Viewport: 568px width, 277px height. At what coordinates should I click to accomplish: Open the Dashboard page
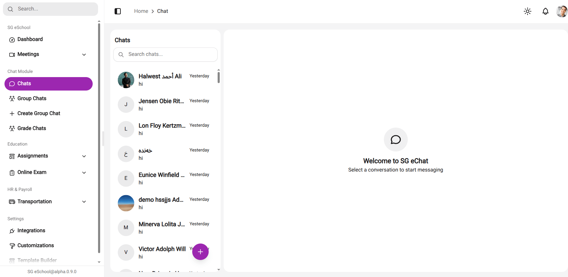(x=48, y=39)
